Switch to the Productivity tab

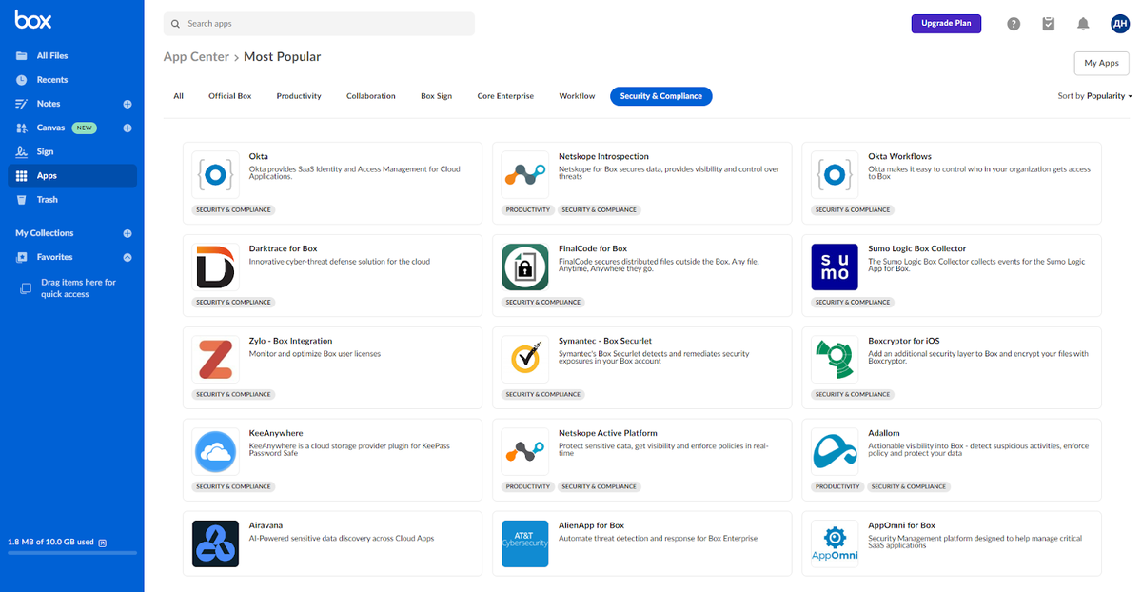(299, 96)
